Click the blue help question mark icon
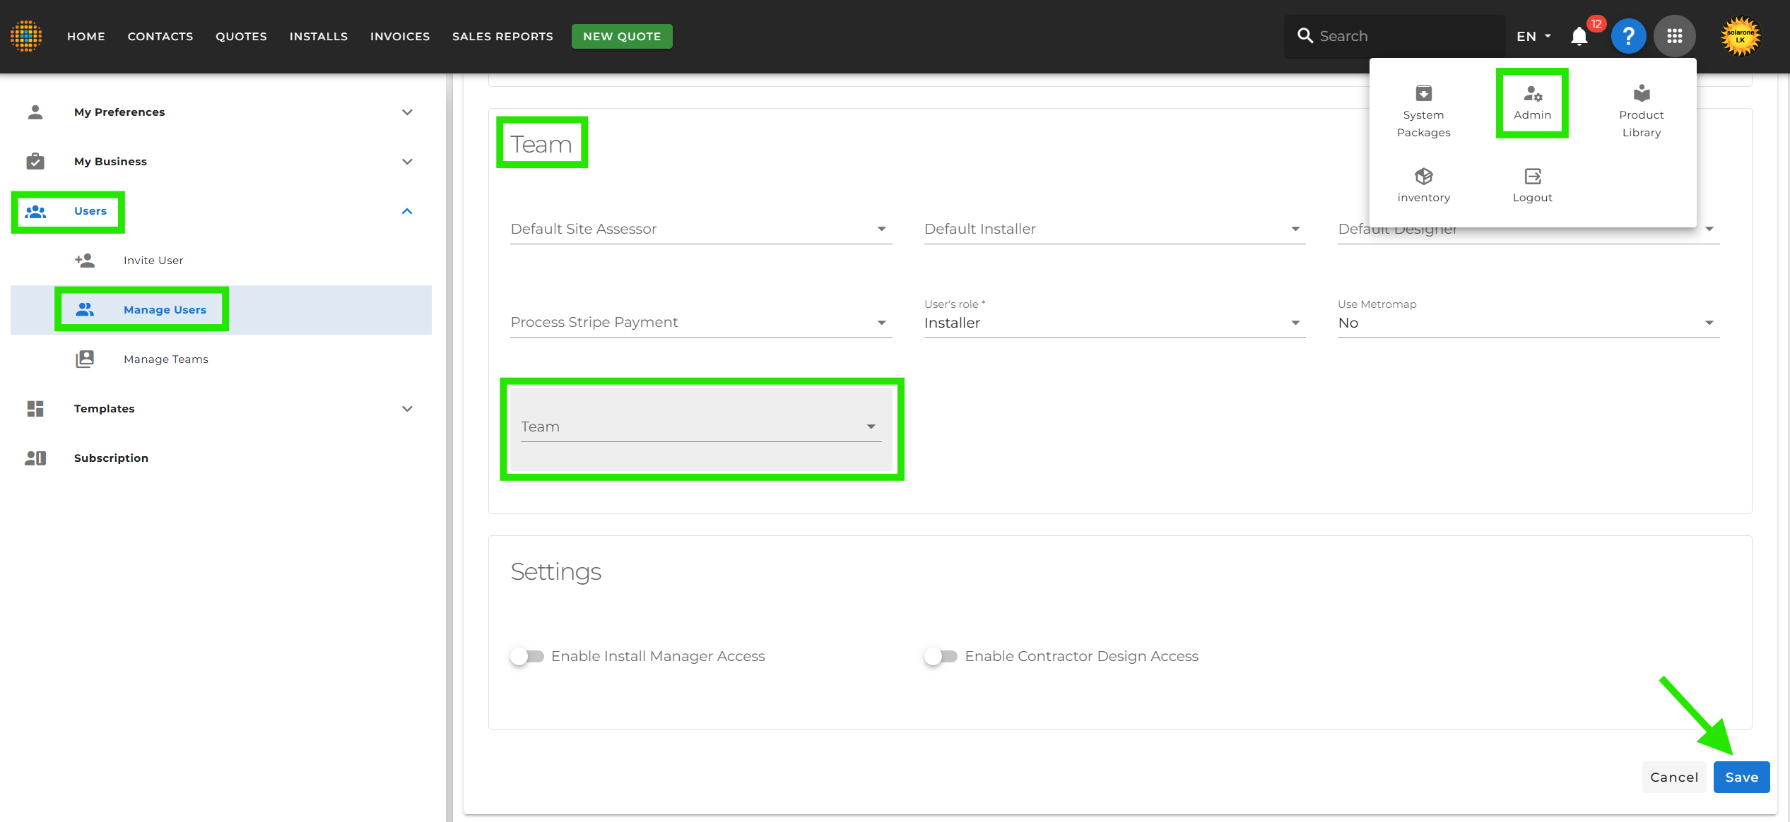The height and width of the screenshot is (822, 1790). pyautogui.click(x=1628, y=36)
